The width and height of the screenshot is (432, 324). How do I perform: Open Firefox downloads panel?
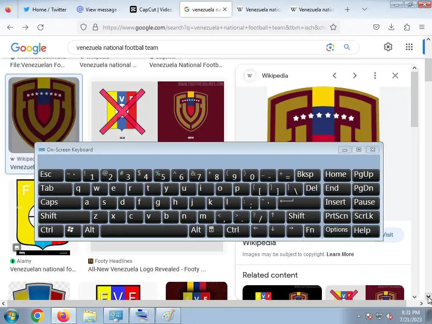tap(391, 27)
